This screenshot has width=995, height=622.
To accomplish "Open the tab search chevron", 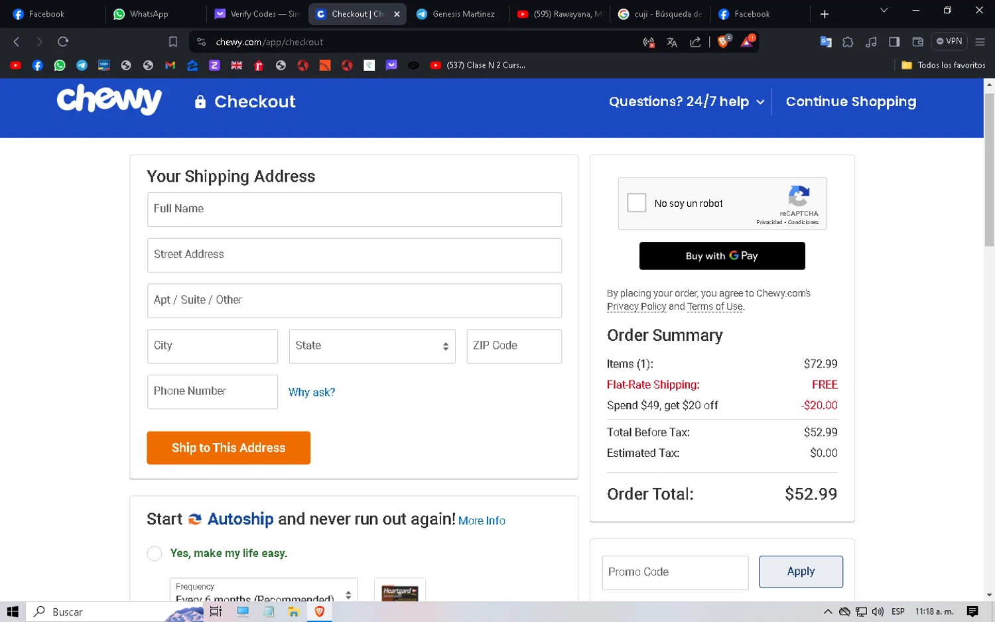I will point(884,11).
